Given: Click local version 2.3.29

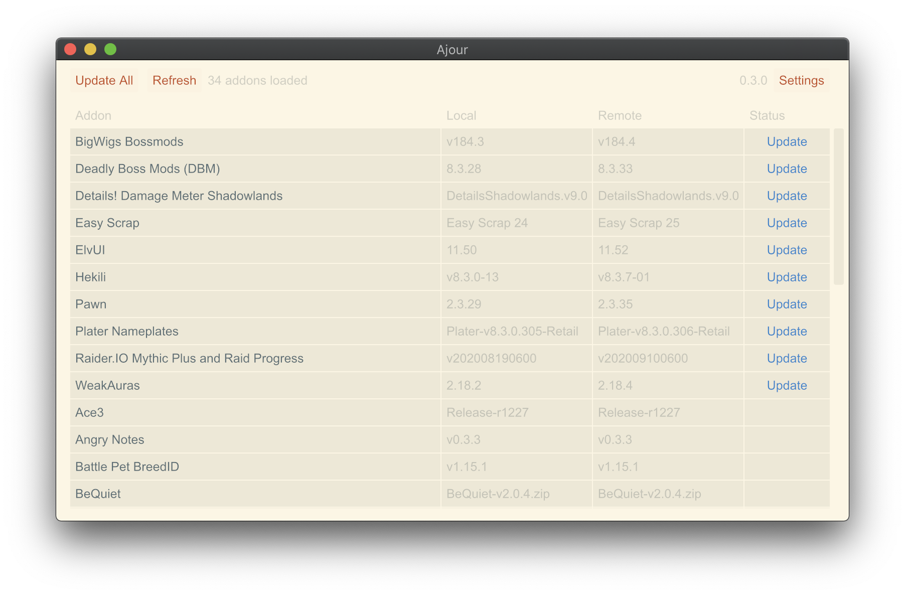Looking at the screenshot, I should pyautogui.click(x=464, y=304).
